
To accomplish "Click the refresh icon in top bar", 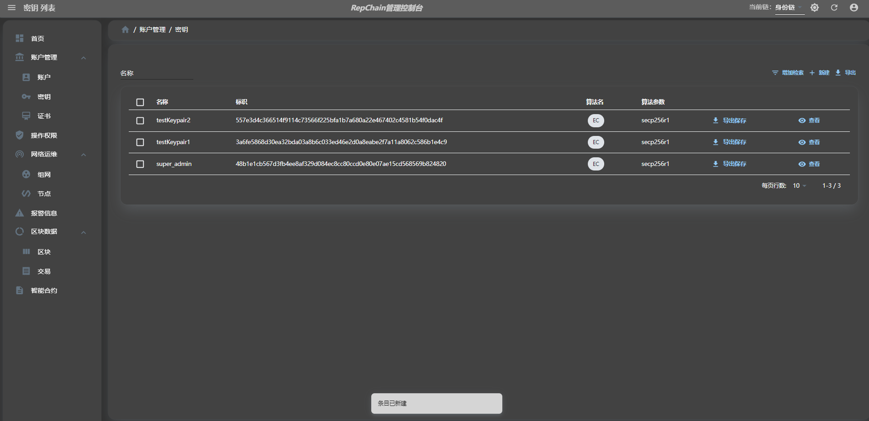I will [x=834, y=8].
